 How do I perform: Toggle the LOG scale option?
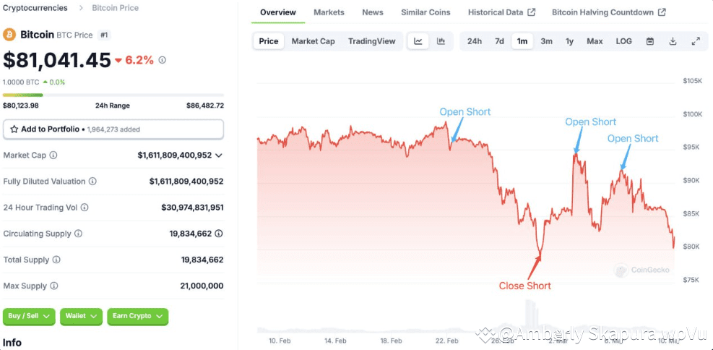point(624,41)
